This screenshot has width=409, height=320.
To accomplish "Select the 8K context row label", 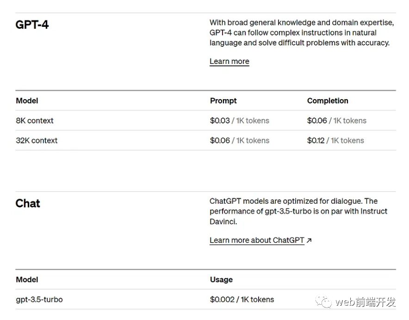I will pos(35,120).
